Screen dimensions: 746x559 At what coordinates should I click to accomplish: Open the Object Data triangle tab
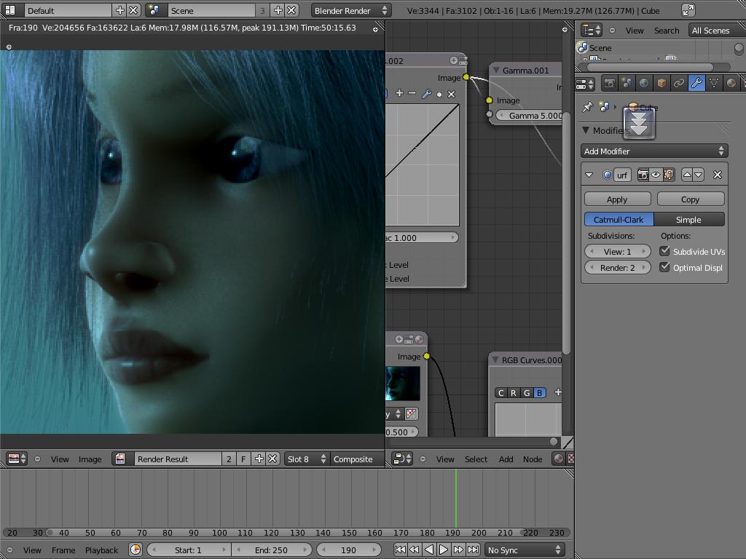click(x=714, y=84)
